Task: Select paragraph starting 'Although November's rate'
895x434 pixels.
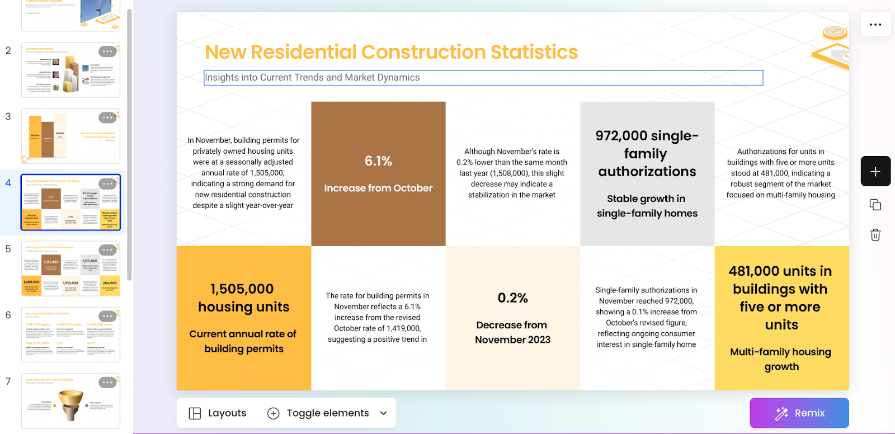Action: [x=512, y=173]
